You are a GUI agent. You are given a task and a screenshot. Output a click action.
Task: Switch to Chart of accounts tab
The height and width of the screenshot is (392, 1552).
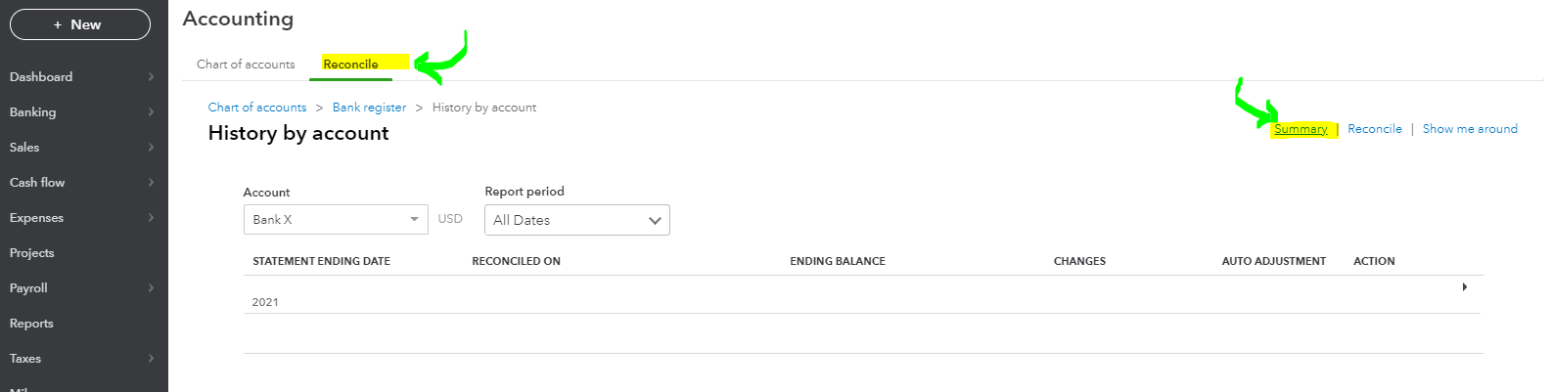[246, 65]
